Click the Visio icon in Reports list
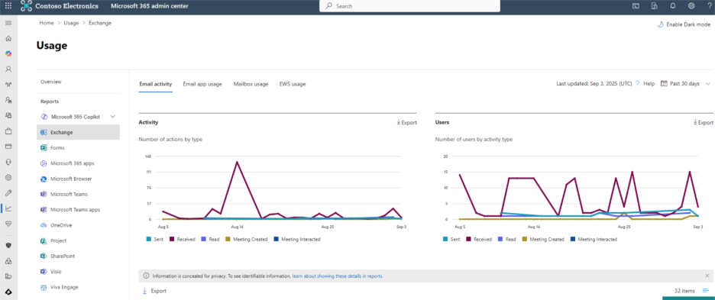Image resolution: width=715 pixels, height=300 pixels. (x=44, y=272)
